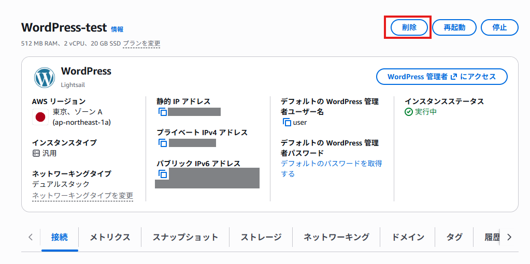Click the 'user' username value
The width and height of the screenshot is (530, 264).
pos(300,123)
